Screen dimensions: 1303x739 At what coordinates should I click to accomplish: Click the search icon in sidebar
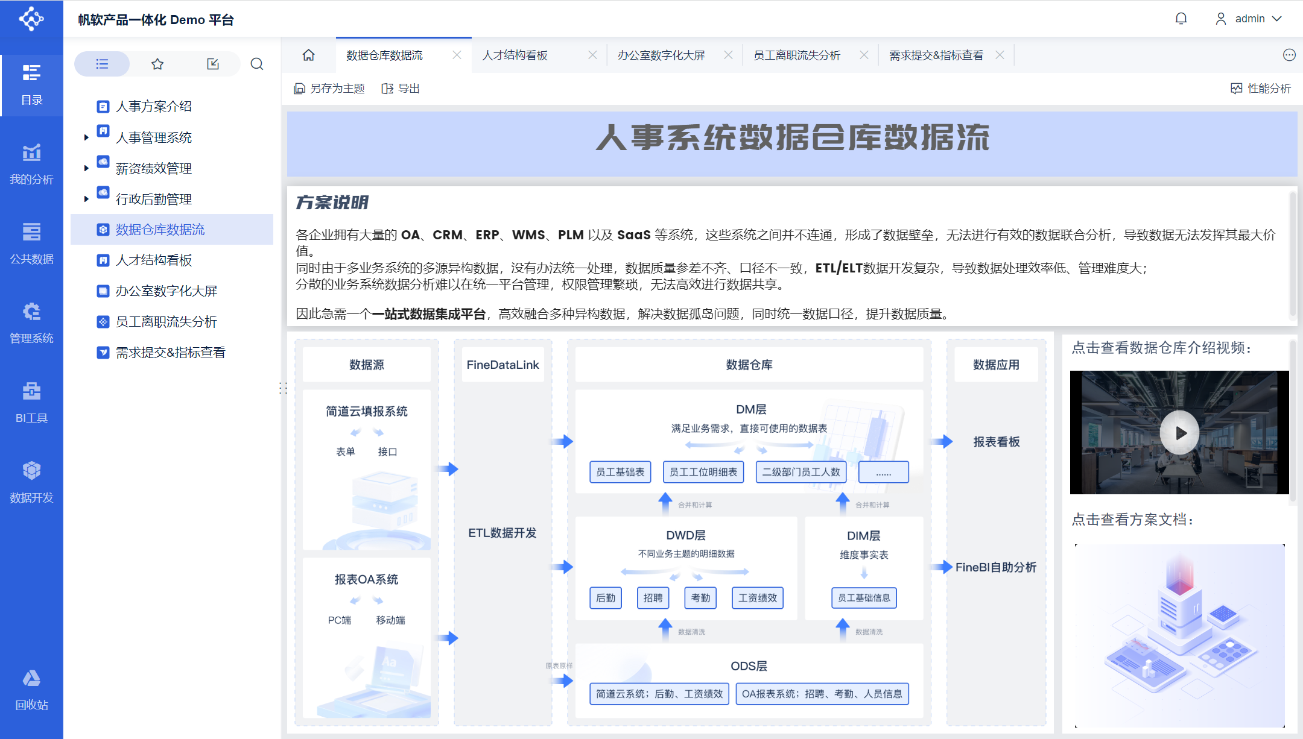[257, 64]
